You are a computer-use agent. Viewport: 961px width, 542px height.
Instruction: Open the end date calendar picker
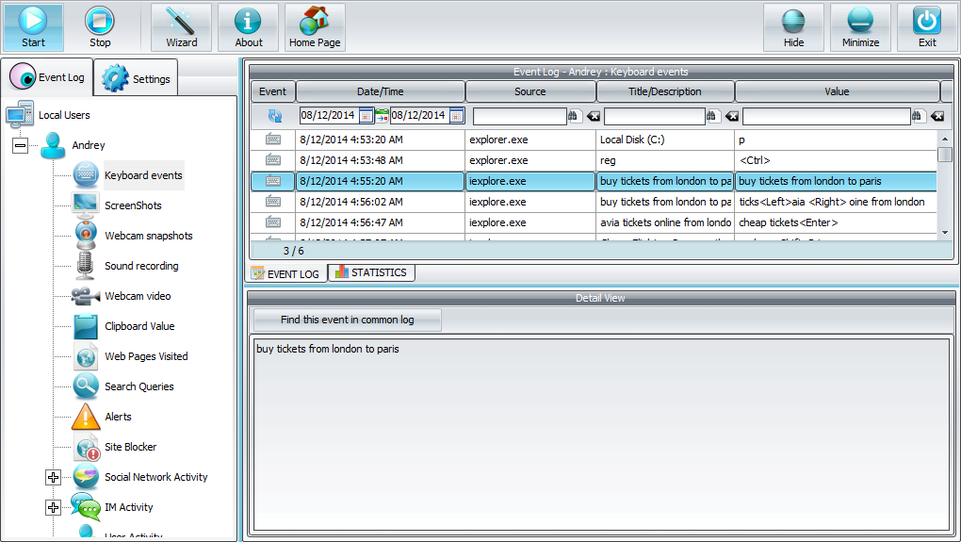pyautogui.click(x=457, y=115)
